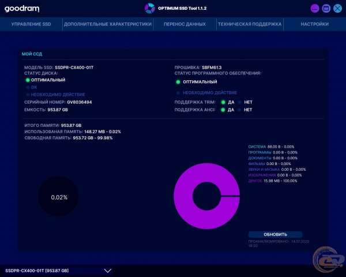Image resolution: width=346 pixels, height=277 pixels.
Task: Click model value SSDPR-CX400-01T
Action: click(x=74, y=68)
